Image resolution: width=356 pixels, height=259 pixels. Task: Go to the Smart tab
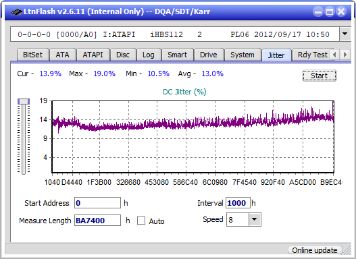click(177, 55)
